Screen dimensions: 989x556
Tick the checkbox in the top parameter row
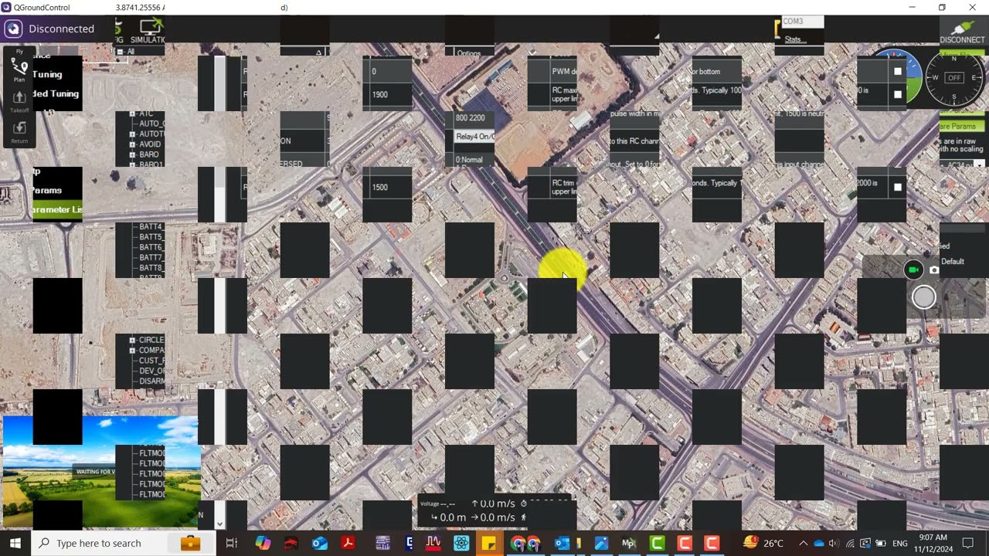898,71
